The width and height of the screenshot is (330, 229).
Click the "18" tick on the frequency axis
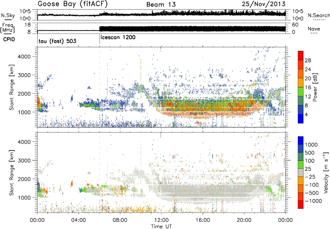28,25
